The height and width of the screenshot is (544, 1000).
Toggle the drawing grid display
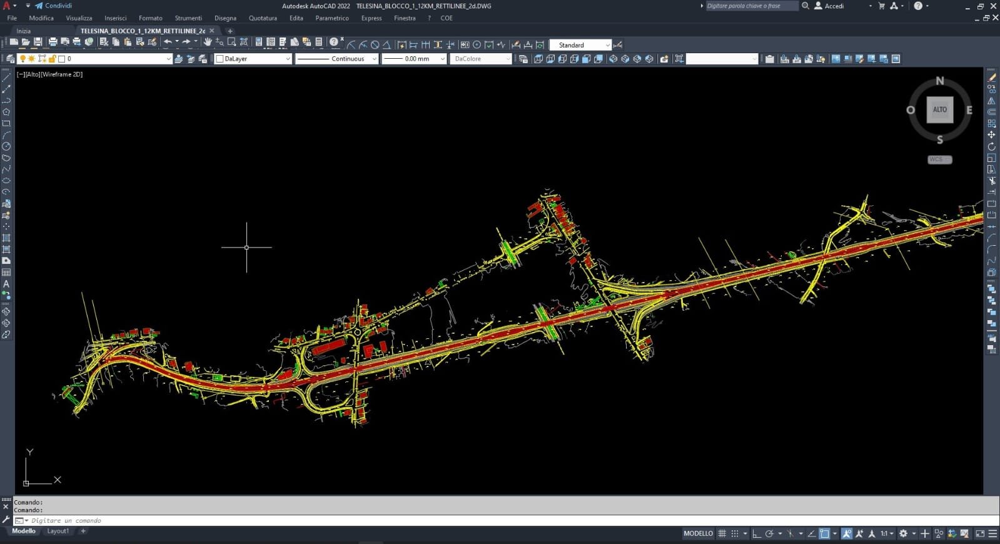point(722,533)
